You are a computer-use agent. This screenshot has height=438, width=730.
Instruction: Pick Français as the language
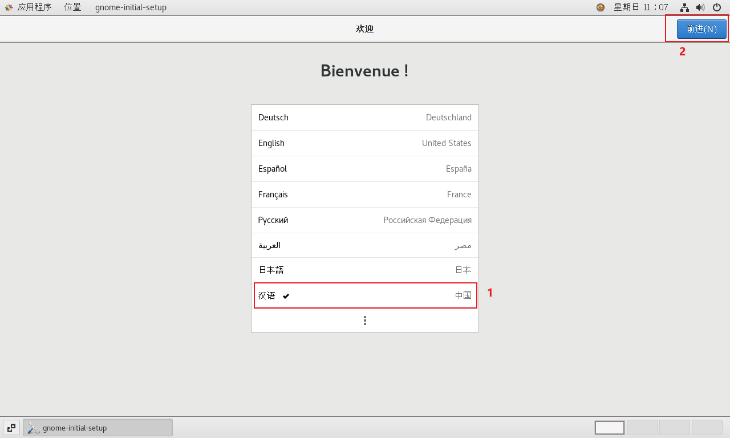click(x=365, y=194)
